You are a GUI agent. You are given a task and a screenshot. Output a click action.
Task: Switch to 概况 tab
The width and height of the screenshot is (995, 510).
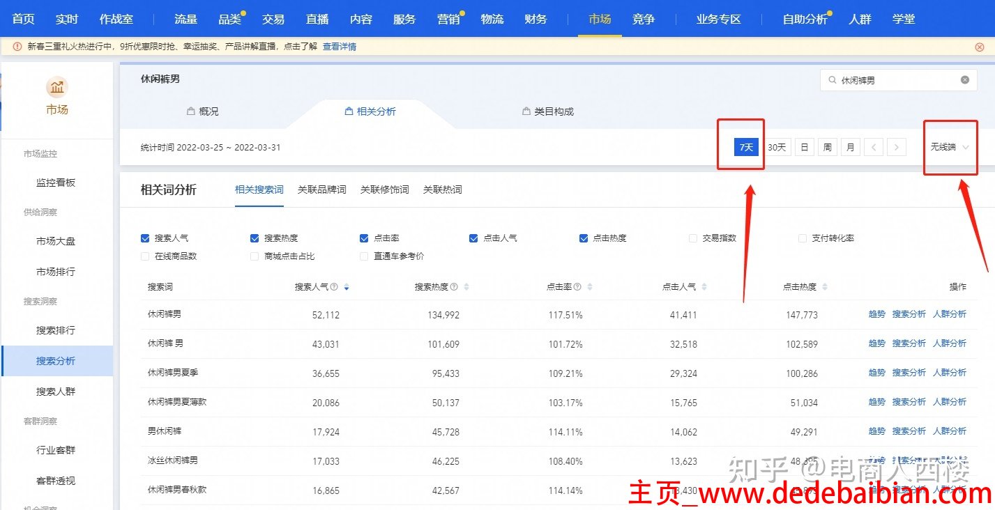[x=202, y=111]
